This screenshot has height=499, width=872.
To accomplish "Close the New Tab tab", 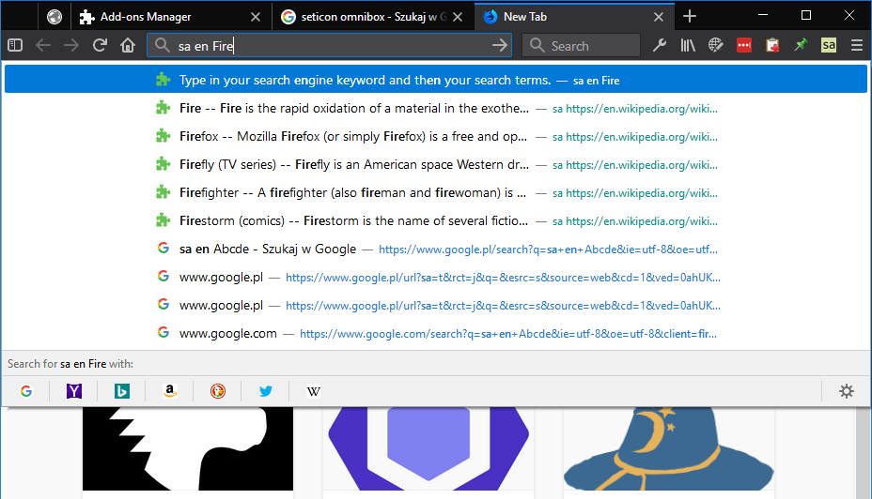I will (x=659, y=17).
